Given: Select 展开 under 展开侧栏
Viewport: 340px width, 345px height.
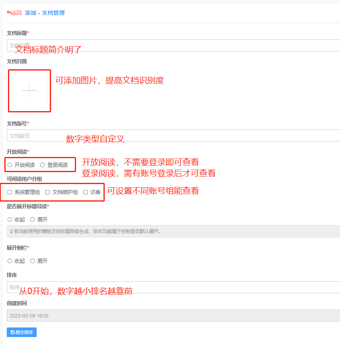Looking at the screenshot, I should pos(33,261).
